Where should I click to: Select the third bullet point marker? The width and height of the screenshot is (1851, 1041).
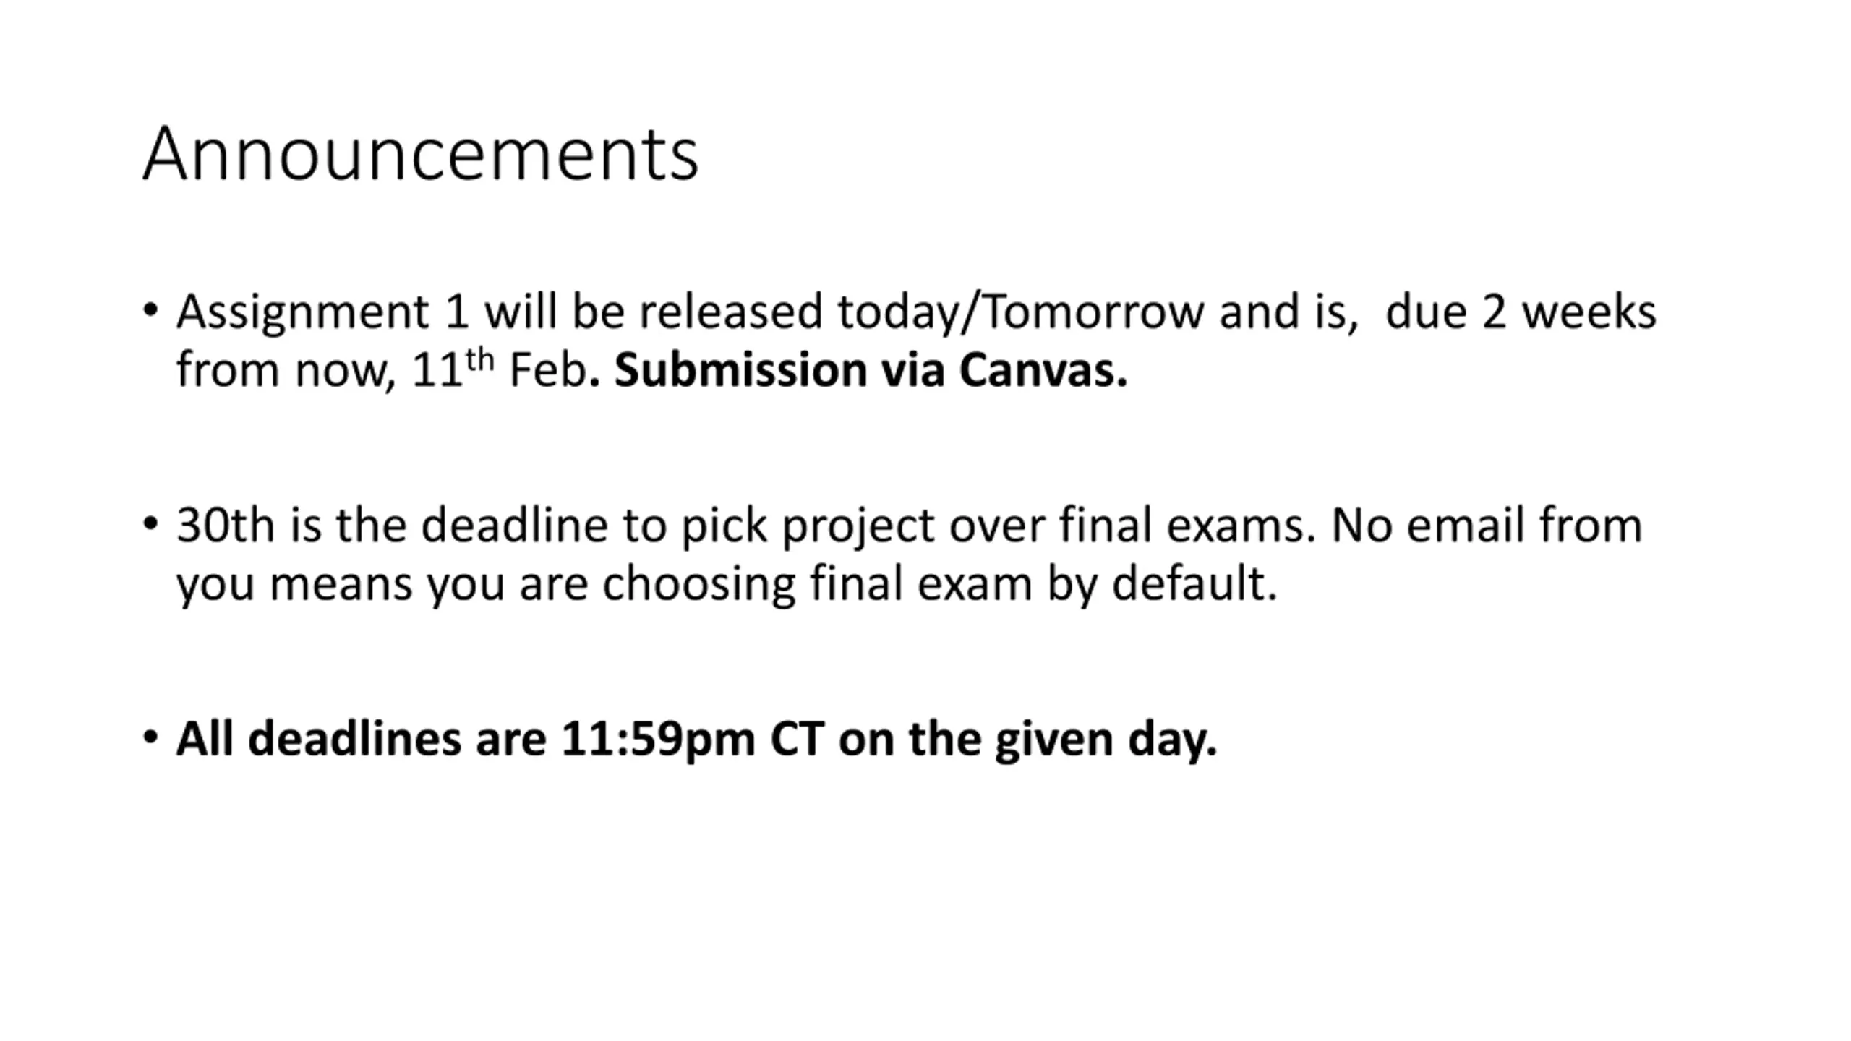click(150, 737)
